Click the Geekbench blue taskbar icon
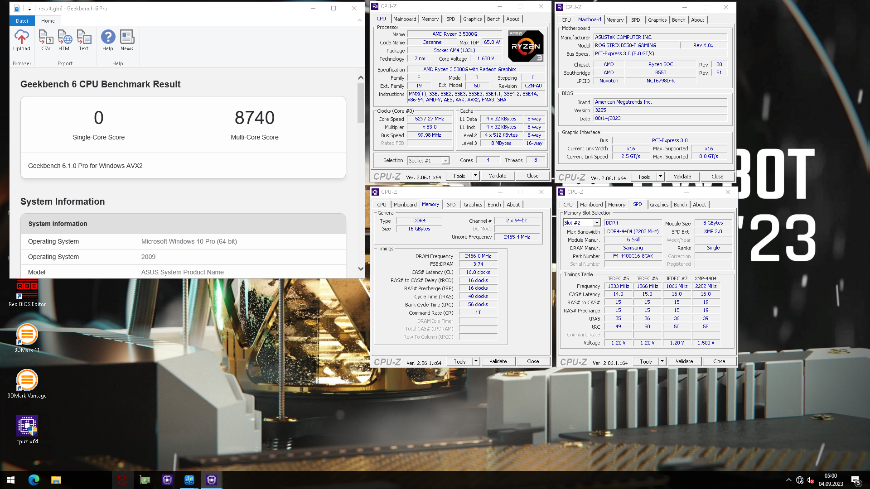The image size is (870, 489). pos(189,480)
